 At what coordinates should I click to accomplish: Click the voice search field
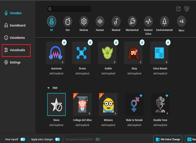click(69, 9)
